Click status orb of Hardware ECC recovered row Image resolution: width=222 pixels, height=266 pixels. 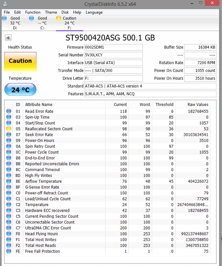[x=9, y=210]
